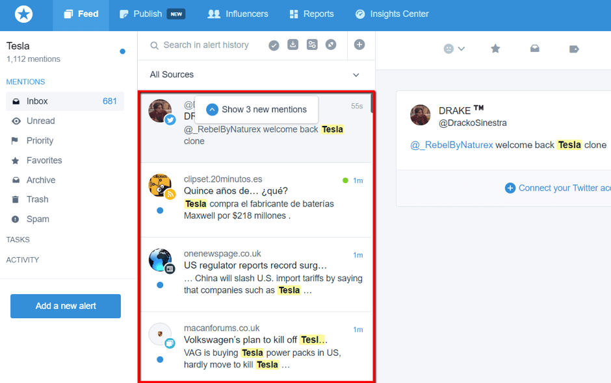Expand the TASKS section
Viewport: 611px width, 383px height.
[x=18, y=240]
